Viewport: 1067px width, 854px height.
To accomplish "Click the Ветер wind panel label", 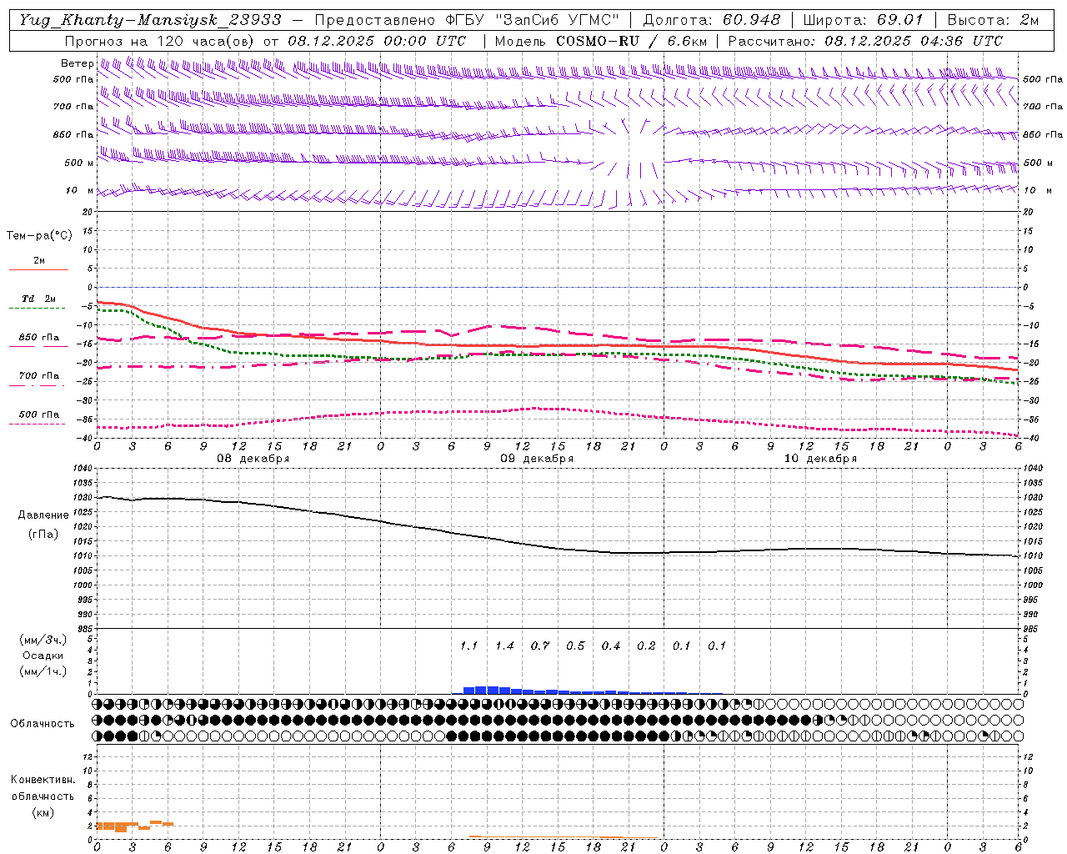I will click(x=77, y=63).
